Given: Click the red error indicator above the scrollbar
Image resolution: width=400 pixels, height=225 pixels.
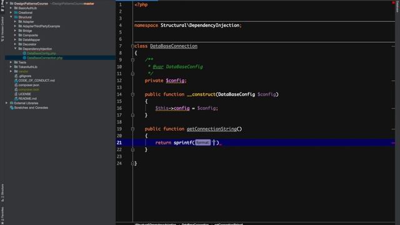Looking at the screenshot, I should click(x=393, y=2).
